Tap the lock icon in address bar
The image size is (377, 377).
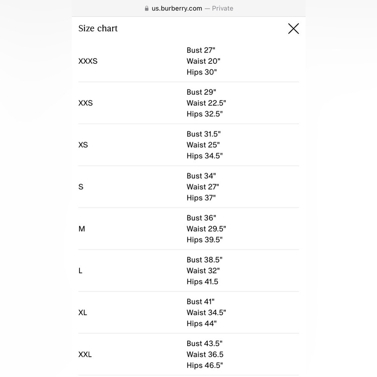[x=147, y=8]
